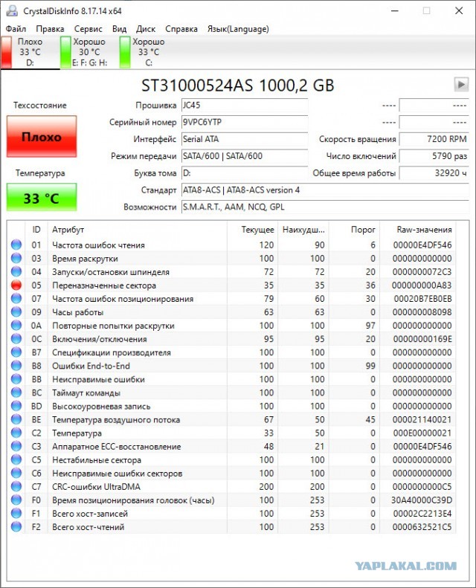Screen dimensions: 476x588
Task: Click the power-on count field 5790 раз
Action: tap(434, 156)
